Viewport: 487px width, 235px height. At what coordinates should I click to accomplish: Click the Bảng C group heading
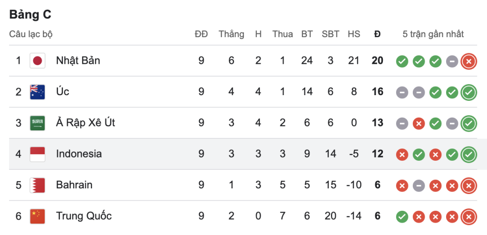30,15
